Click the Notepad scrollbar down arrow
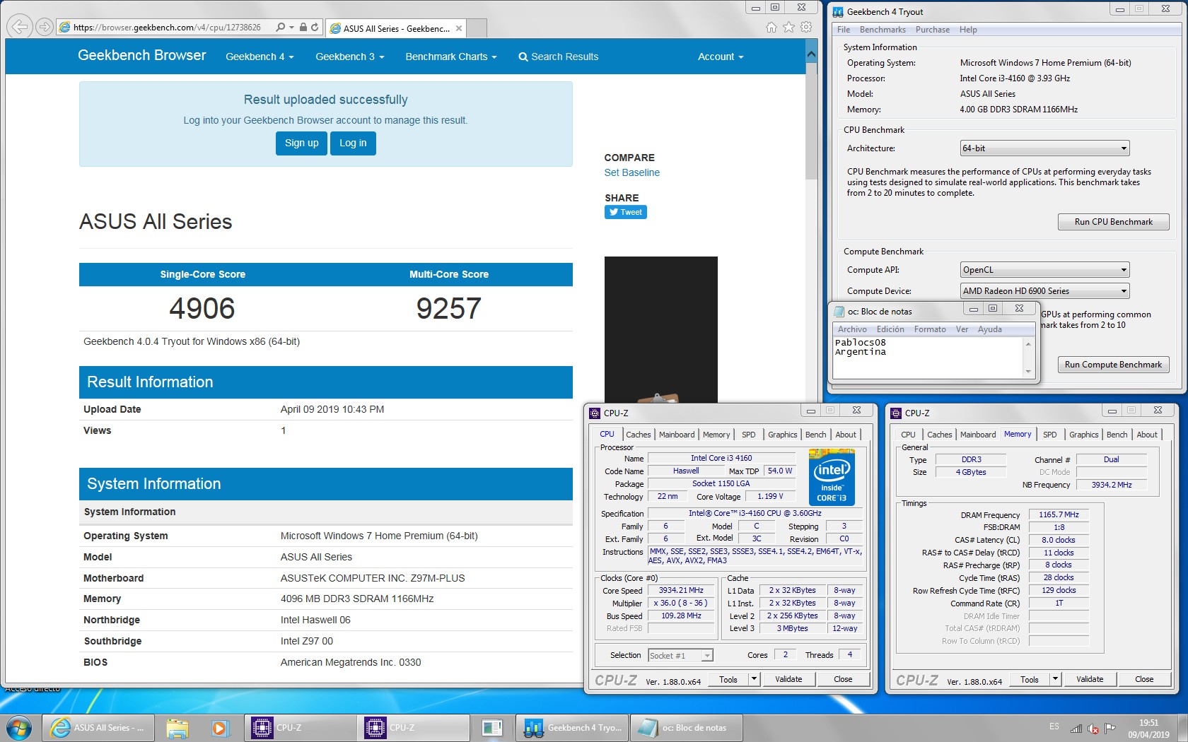The width and height of the screenshot is (1188, 742). (x=1028, y=372)
